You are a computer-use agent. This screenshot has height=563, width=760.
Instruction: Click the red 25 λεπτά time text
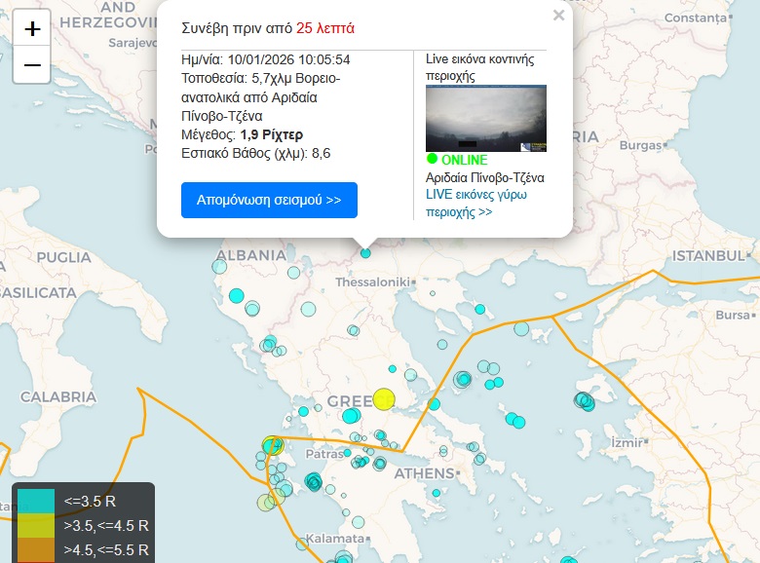click(325, 28)
